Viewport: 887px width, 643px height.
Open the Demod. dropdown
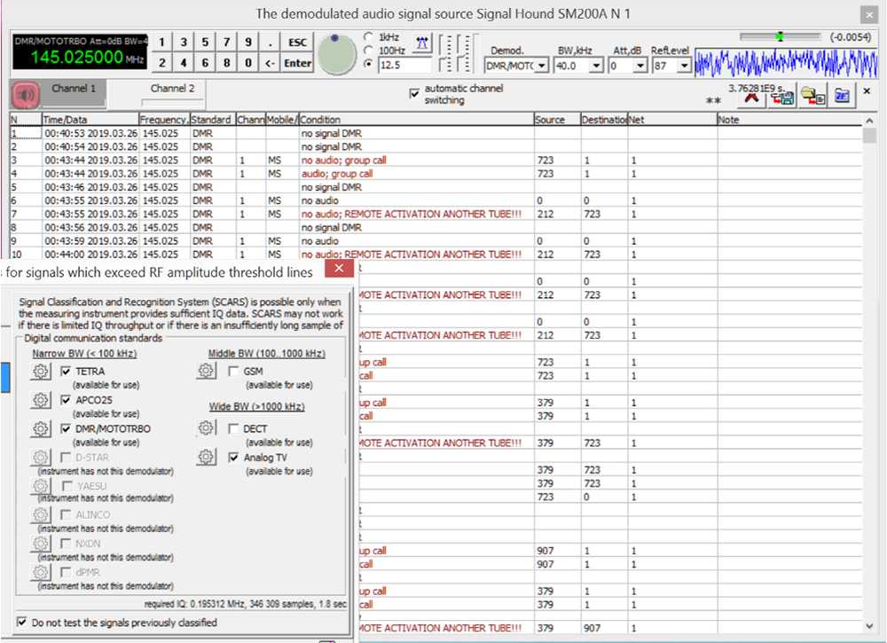pyautogui.click(x=541, y=67)
